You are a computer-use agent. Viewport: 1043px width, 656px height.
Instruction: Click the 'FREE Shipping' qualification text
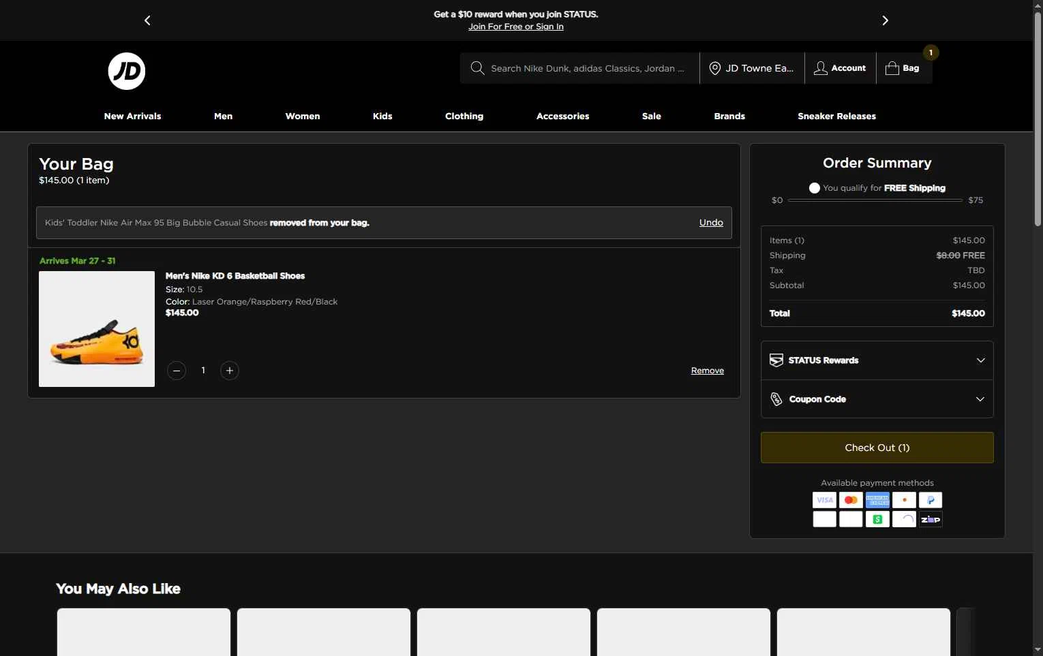[915, 188]
